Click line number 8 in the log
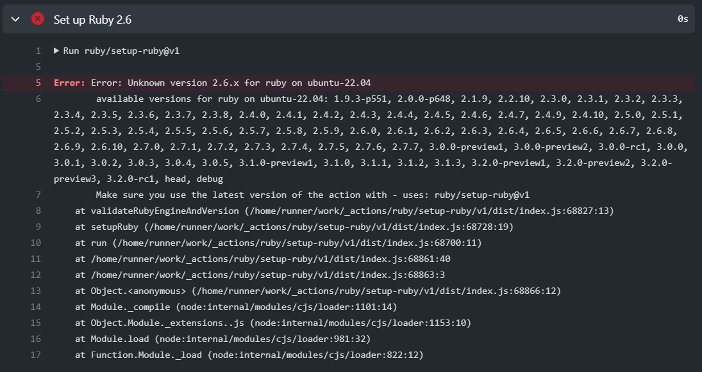702x372 pixels. coord(38,211)
